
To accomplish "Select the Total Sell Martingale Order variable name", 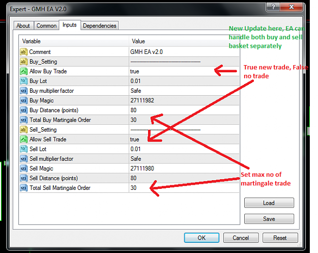I will (x=60, y=188).
